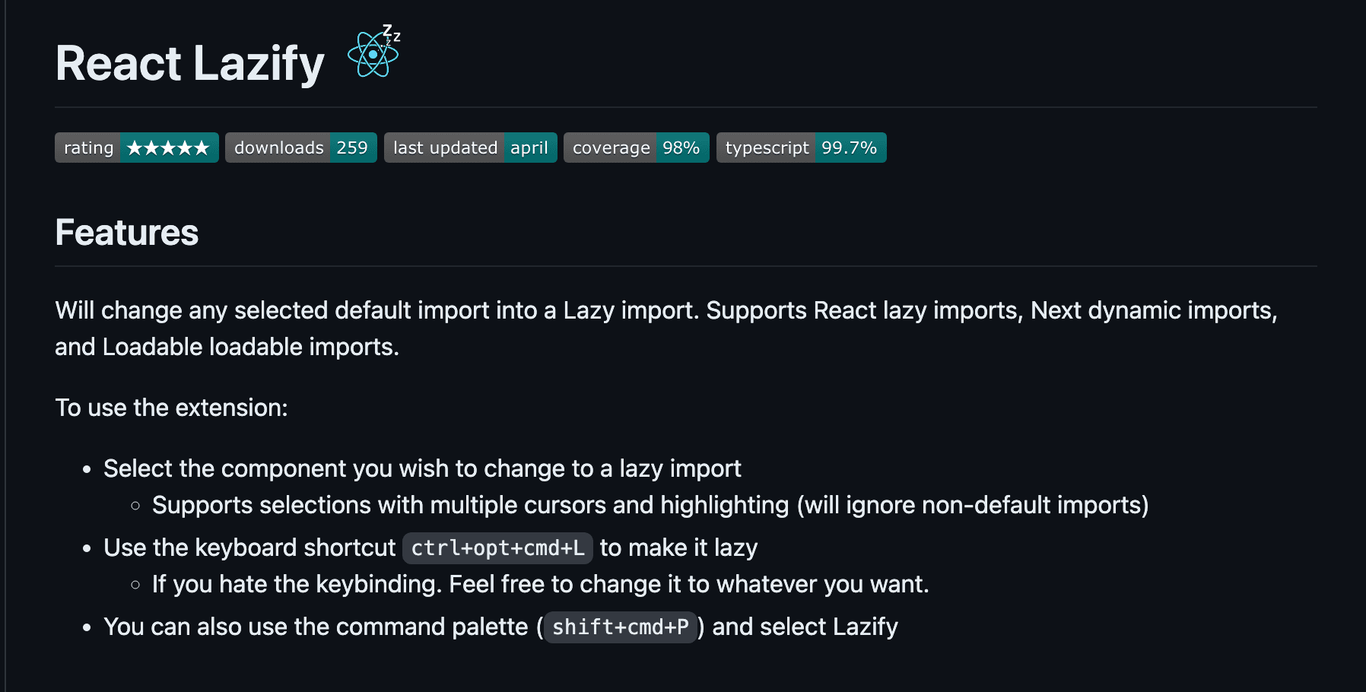Click the 'Select the component' bullet text
Screen dimensions: 1366x692
(422, 469)
